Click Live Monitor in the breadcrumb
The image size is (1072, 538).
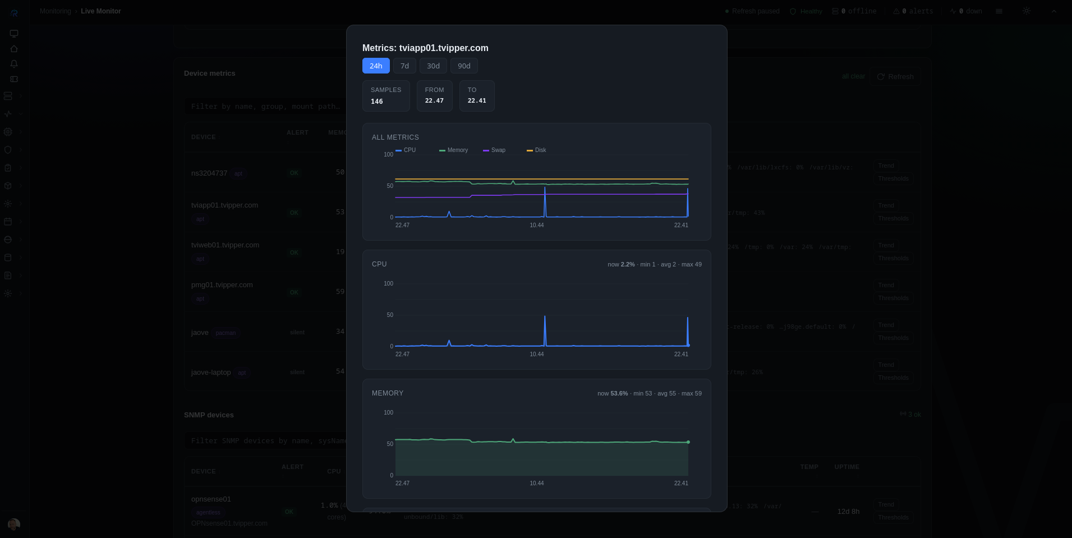(x=101, y=11)
